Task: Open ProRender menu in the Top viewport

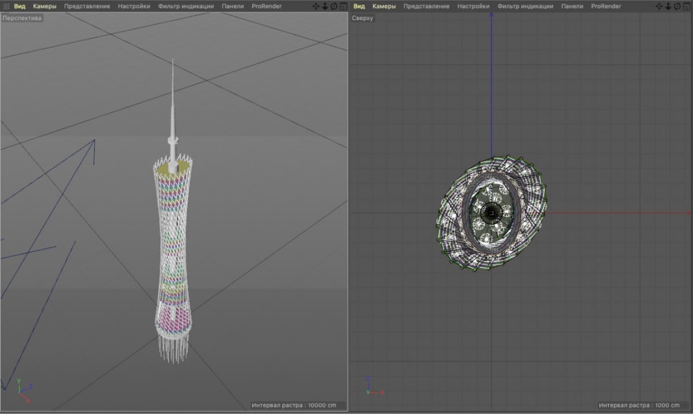Action: 606,6
